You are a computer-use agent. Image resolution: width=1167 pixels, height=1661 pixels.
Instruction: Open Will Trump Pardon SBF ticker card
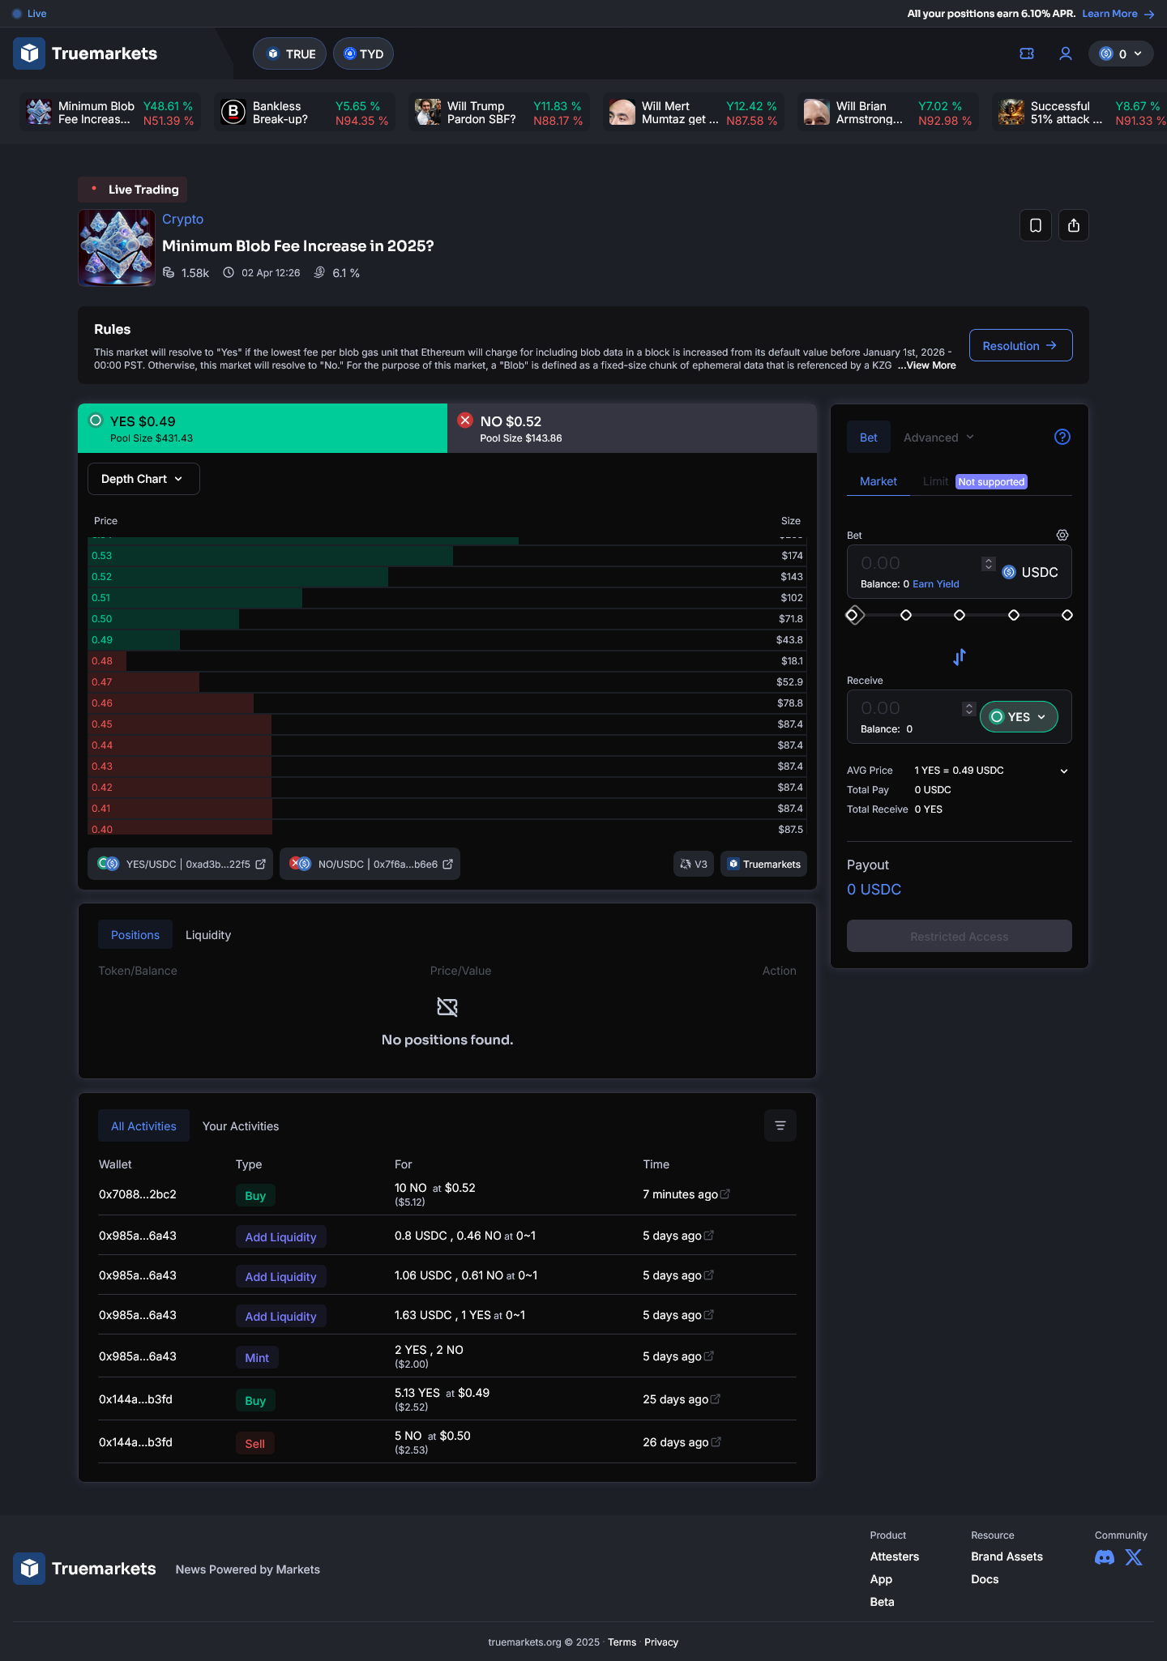(x=499, y=113)
